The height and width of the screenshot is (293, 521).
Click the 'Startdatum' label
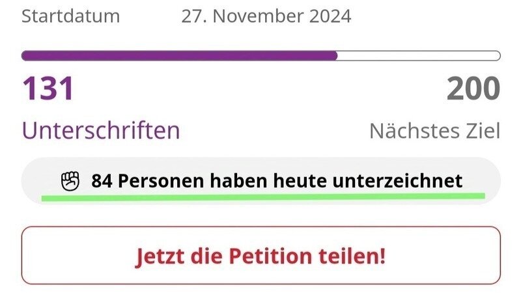[x=70, y=16]
